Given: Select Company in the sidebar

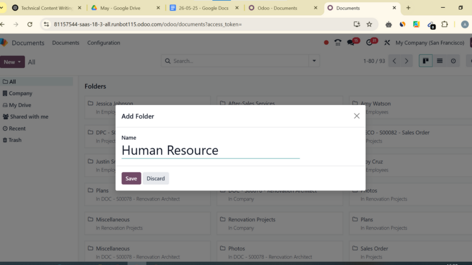Looking at the screenshot, I should click(x=36, y=93).
